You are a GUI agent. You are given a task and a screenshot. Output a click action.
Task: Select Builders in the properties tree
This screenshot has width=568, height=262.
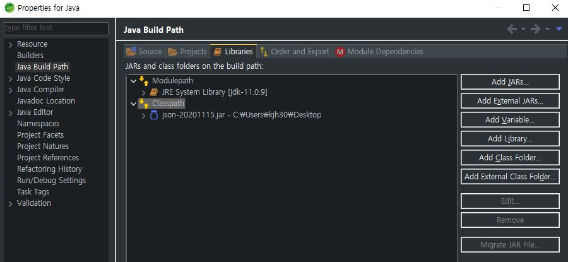pos(30,55)
